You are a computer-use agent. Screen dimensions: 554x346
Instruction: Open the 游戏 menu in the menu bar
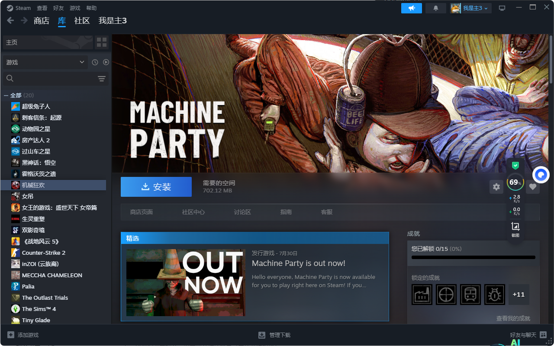(75, 8)
